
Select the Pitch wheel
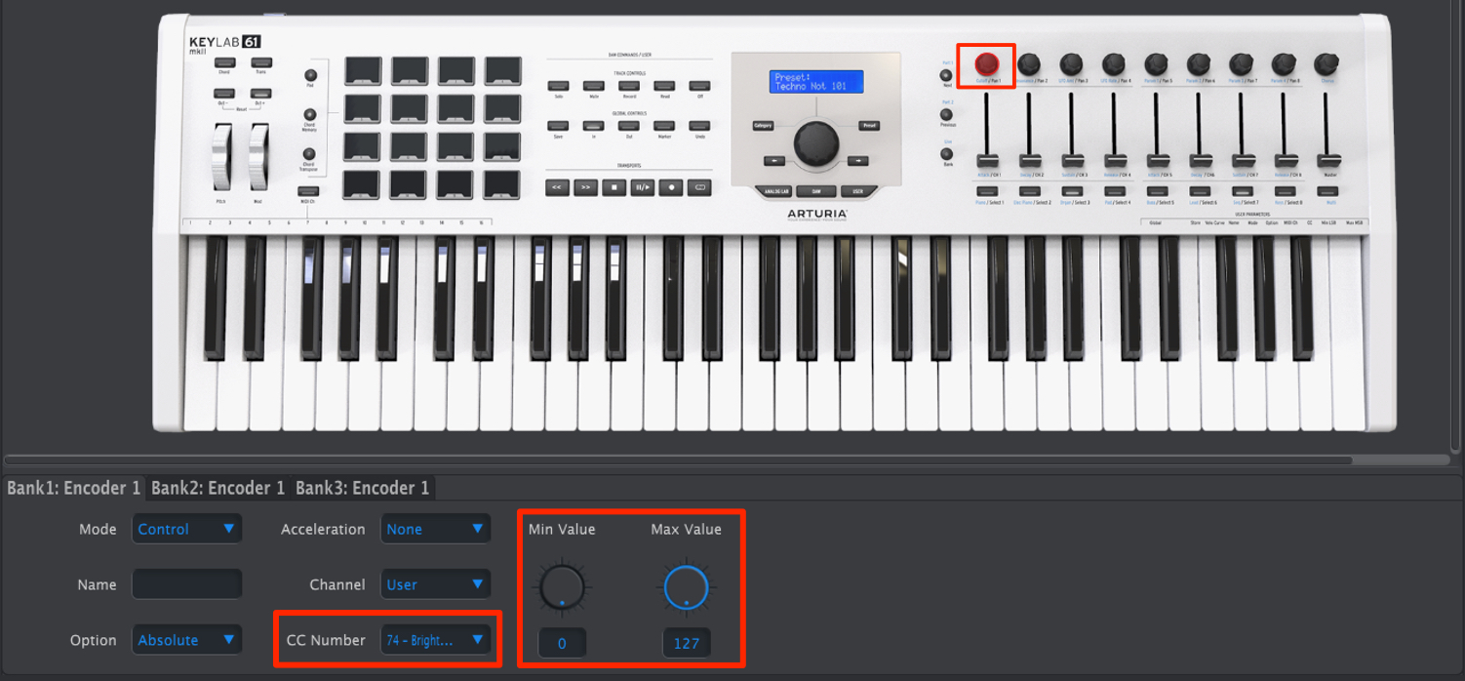pos(221,157)
